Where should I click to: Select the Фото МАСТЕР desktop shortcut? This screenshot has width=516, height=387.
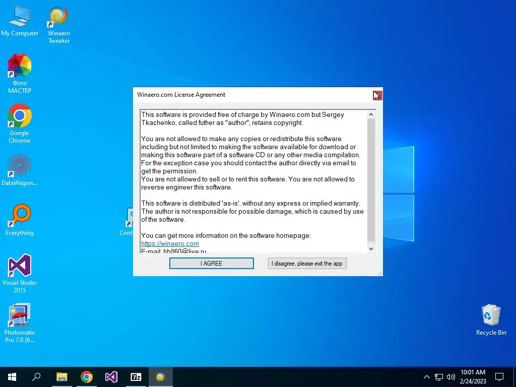tap(20, 74)
